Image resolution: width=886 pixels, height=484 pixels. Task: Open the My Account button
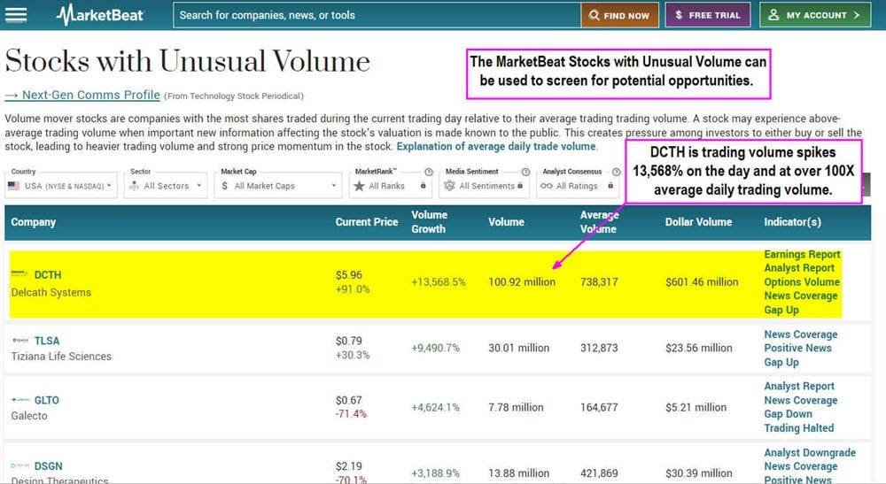[815, 15]
